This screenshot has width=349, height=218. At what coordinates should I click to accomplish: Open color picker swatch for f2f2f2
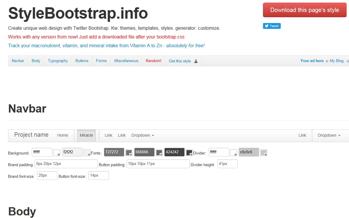pos(87,153)
